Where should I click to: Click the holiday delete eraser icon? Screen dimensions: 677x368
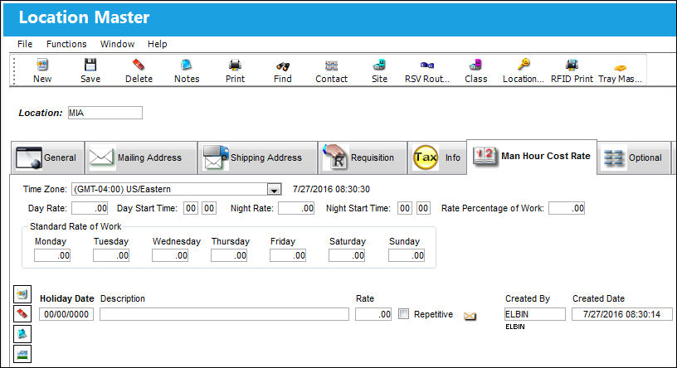click(x=22, y=313)
